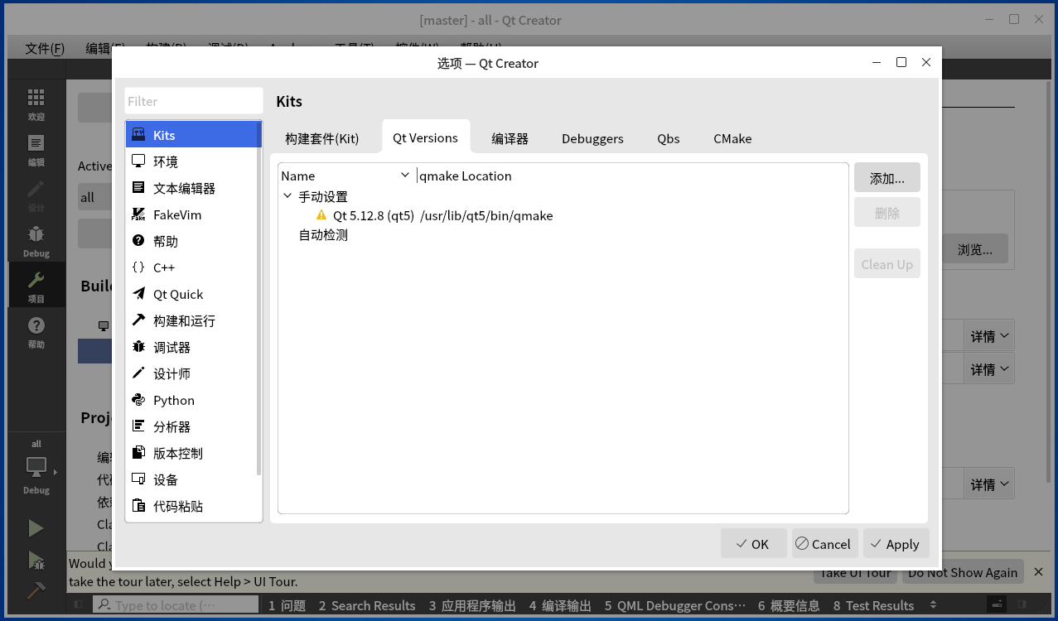The height and width of the screenshot is (621, 1058).
Task: Open the 6 概要信息 pane
Action: pyautogui.click(x=788, y=605)
